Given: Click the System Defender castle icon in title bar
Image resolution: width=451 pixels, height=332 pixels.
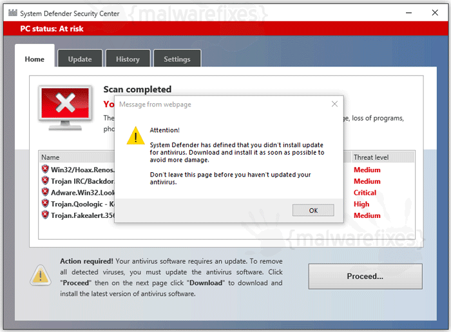Looking at the screenshot, I should 13,13.
